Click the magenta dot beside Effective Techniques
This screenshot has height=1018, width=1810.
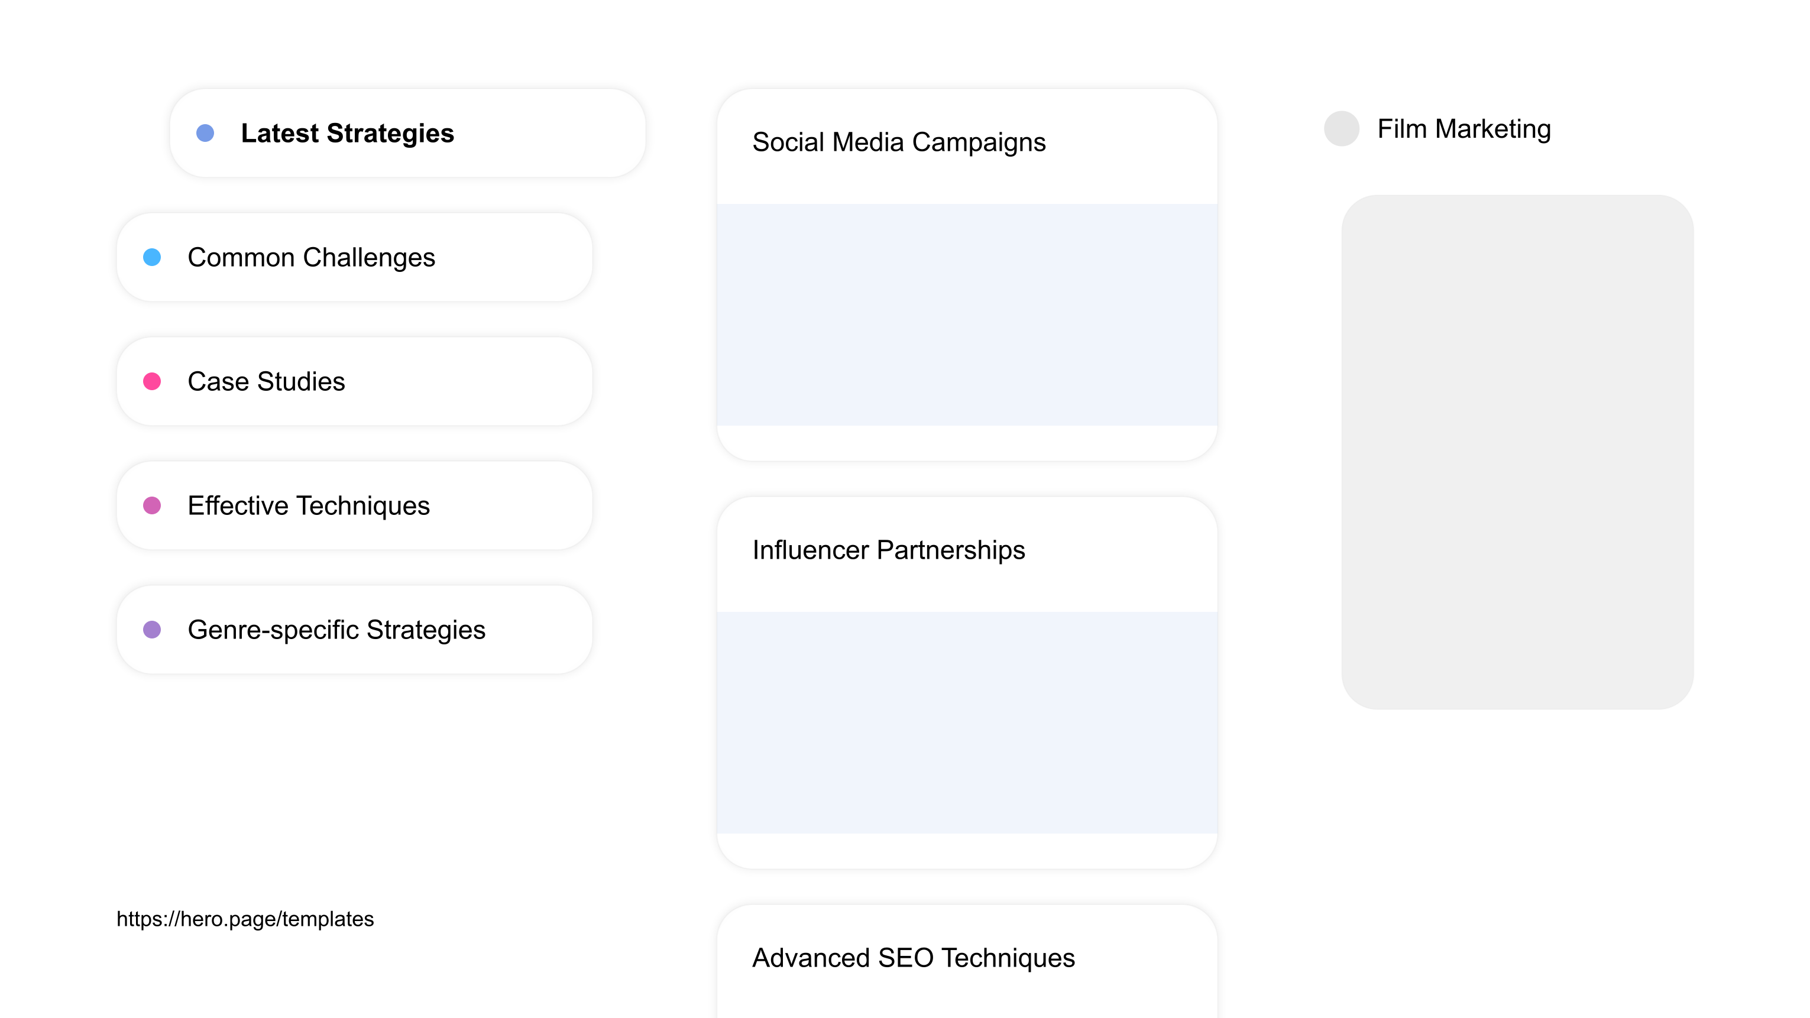tap(152, 506)
